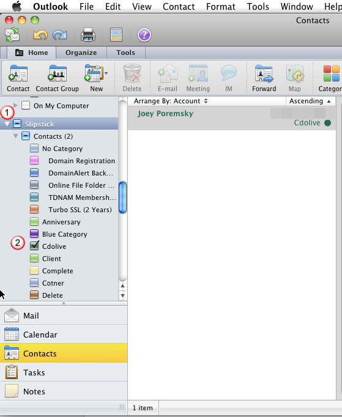Image resolution: width=342 pixels, height=417 pixels.
Task: Expand the On My Computer tree node
Action: (15, 106)
